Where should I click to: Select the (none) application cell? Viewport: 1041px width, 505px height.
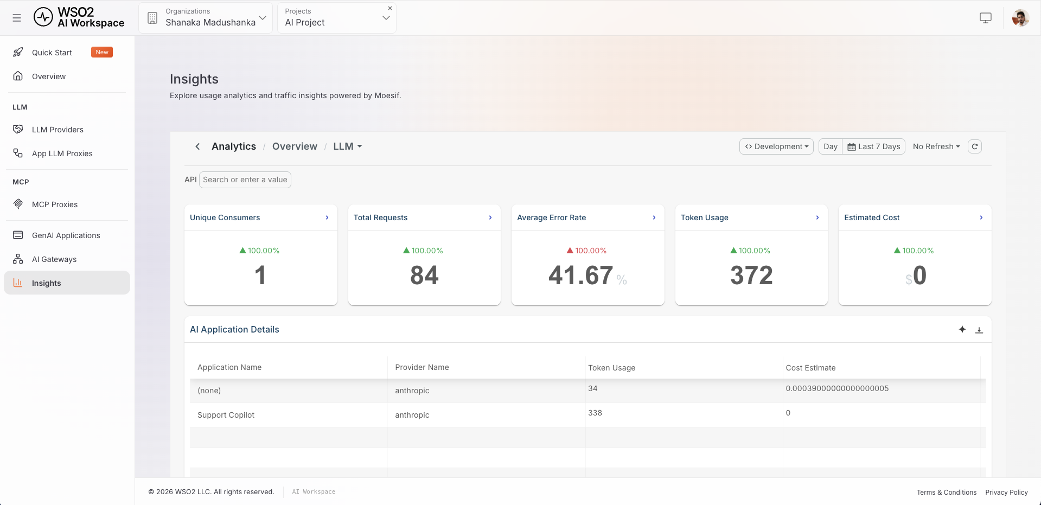click(x=209, y=391)
